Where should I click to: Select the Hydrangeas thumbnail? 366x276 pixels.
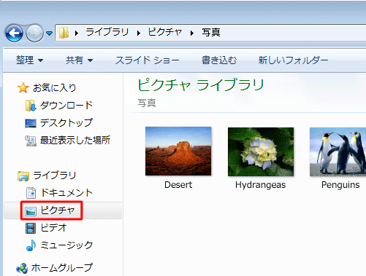(261, 151)
